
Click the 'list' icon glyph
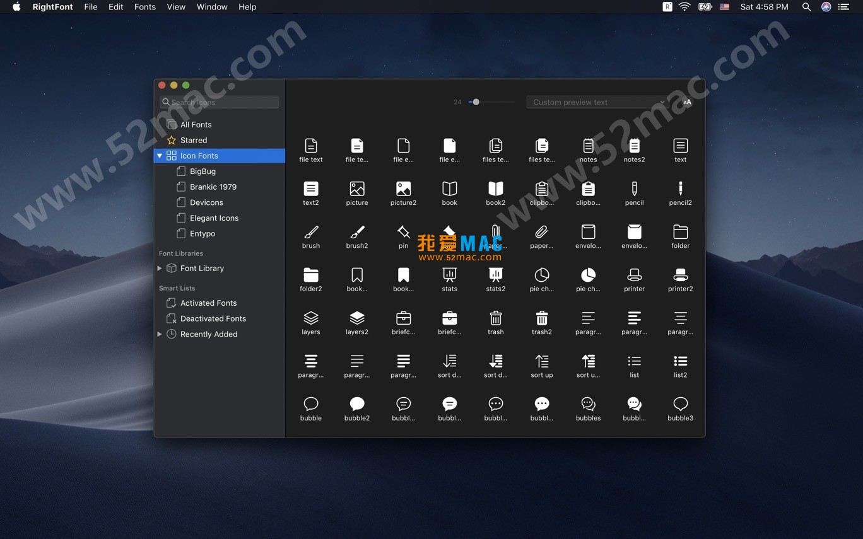click(x=634, y=361)
